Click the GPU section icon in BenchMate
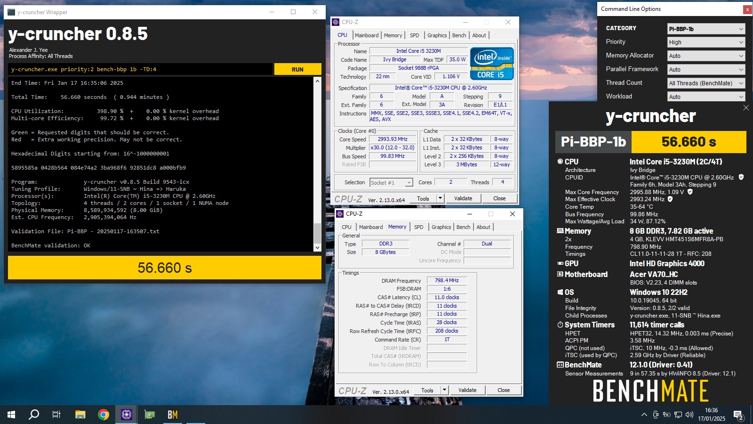753x424 pixels. pos(560,263)
